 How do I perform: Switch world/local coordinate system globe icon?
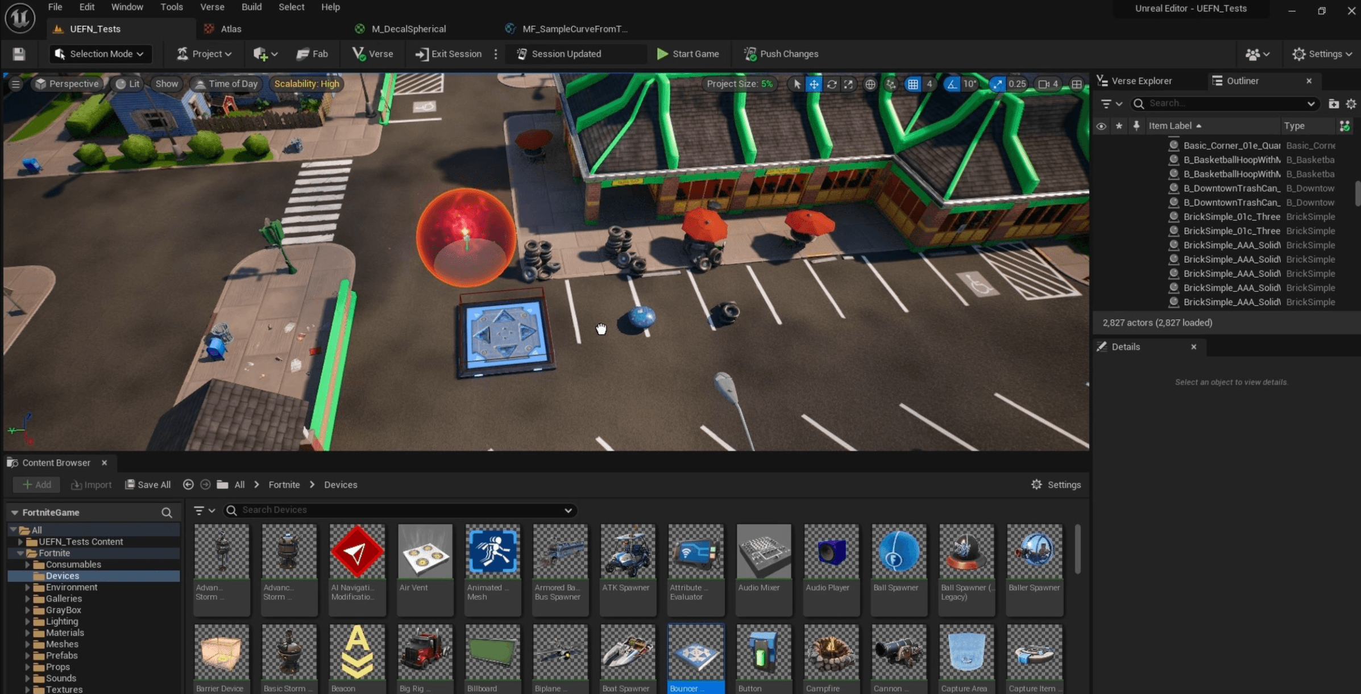click(x=870, y=84)
